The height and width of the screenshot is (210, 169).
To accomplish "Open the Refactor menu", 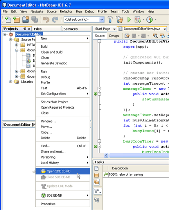I will click(x=66, y=12).
